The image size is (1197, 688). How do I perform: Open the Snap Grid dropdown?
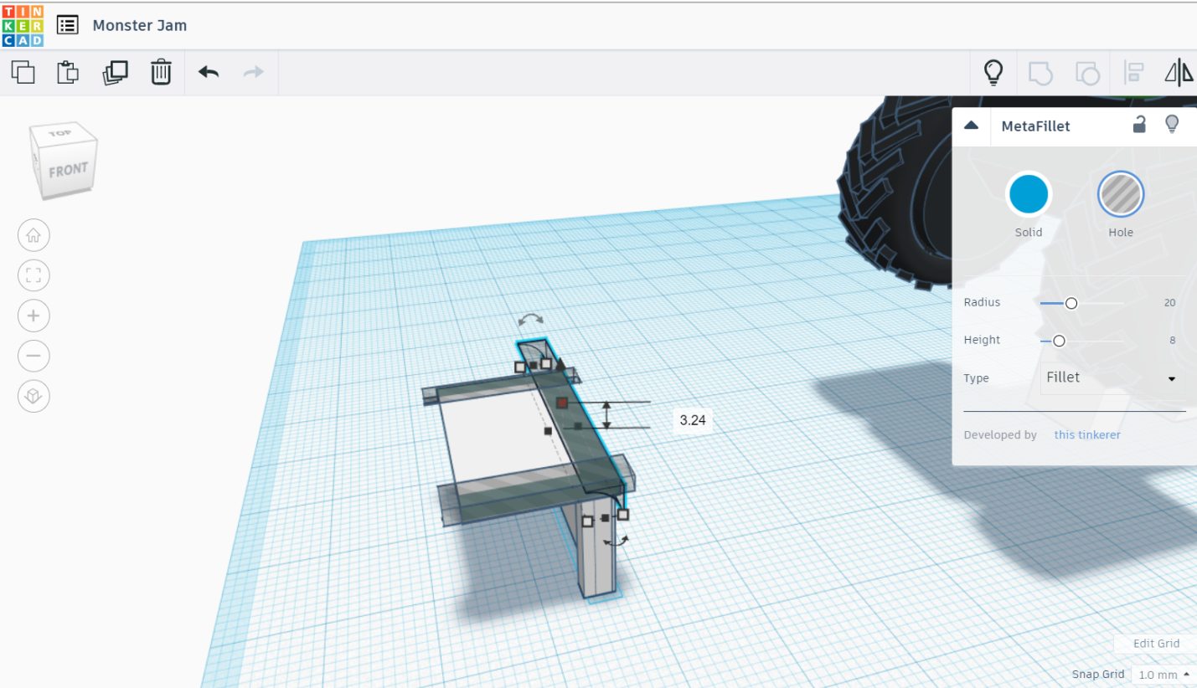point(1163,675)
